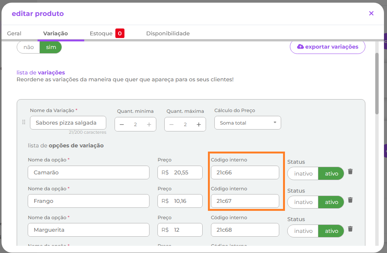The width and height of the screenshot is (387, 253).
Task: Decrease Quant. máxima with minus button
Action: coord(171,125)
